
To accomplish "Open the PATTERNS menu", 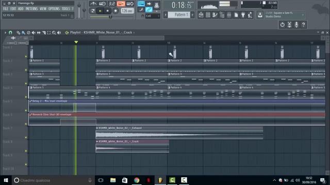I will pos(31,9).
